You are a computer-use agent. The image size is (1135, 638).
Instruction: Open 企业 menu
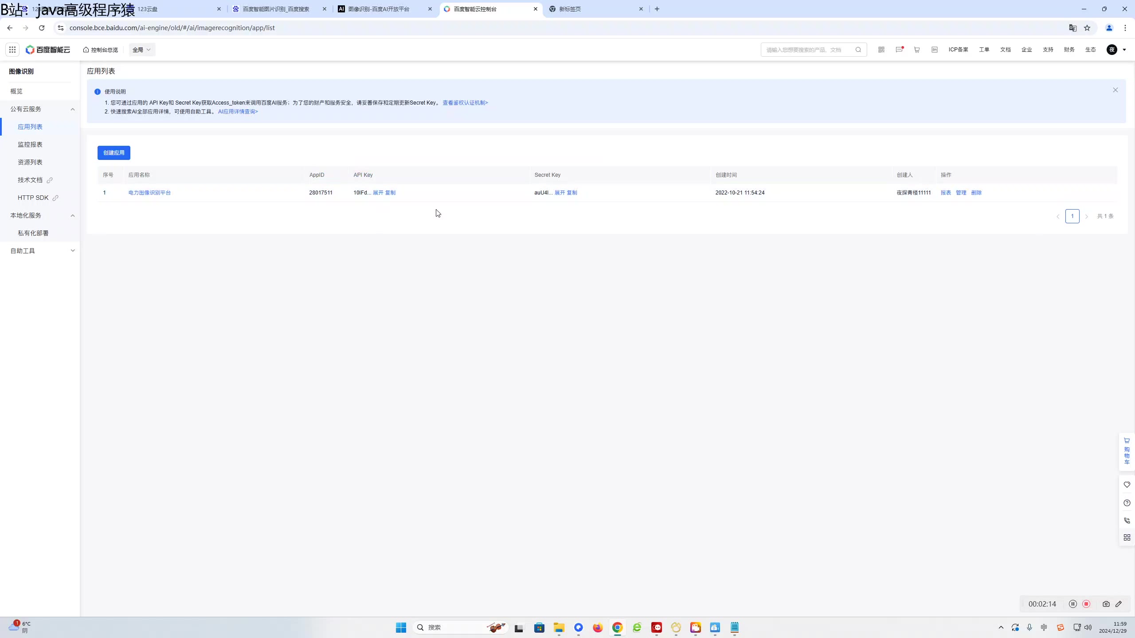pyautogui.click(x=1027, y=50)
